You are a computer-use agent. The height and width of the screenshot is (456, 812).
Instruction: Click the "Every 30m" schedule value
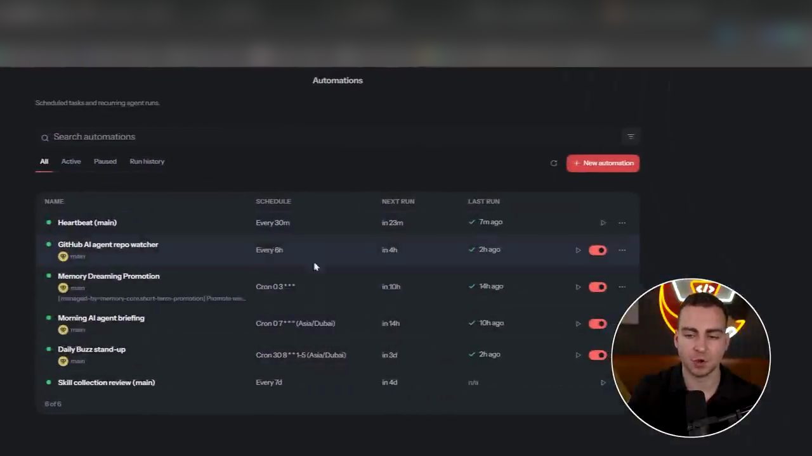coord(273,223)
